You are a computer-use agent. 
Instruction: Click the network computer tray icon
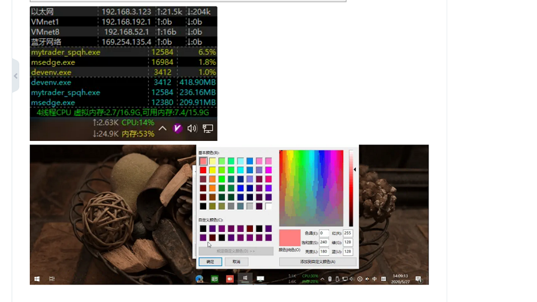tap(208, 128)
